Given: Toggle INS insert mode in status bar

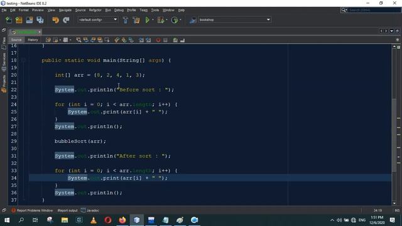Looking at the screenshot, I should click(397, 210).
